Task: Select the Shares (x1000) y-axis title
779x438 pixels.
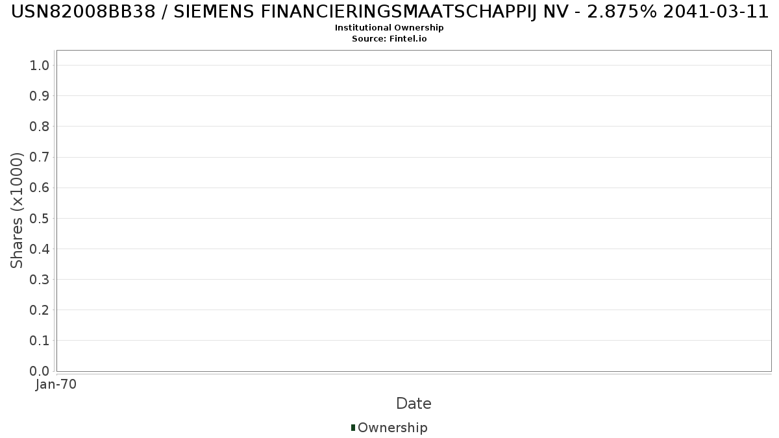Action: click(x=17, y=210)
